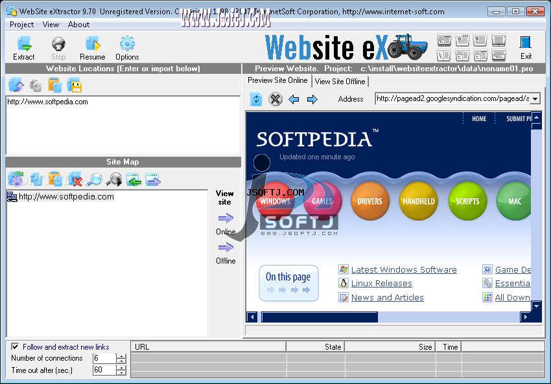Click the HANDHELD yellow bubble
Image resolution: width=551 pixels, height=384 pixels.
(419, 201)
